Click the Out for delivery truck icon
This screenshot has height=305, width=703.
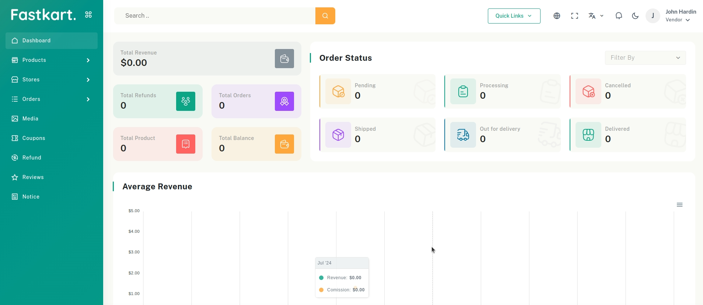coord(463,135)
